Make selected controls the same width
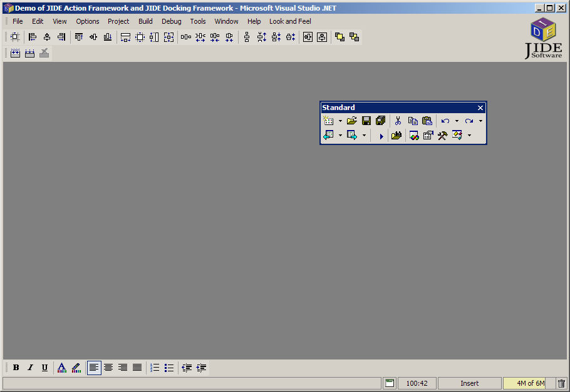 [125, 37]
